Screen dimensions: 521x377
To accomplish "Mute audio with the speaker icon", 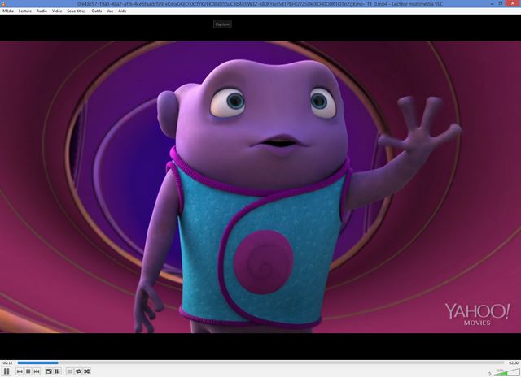I will (x=488, y=371).
